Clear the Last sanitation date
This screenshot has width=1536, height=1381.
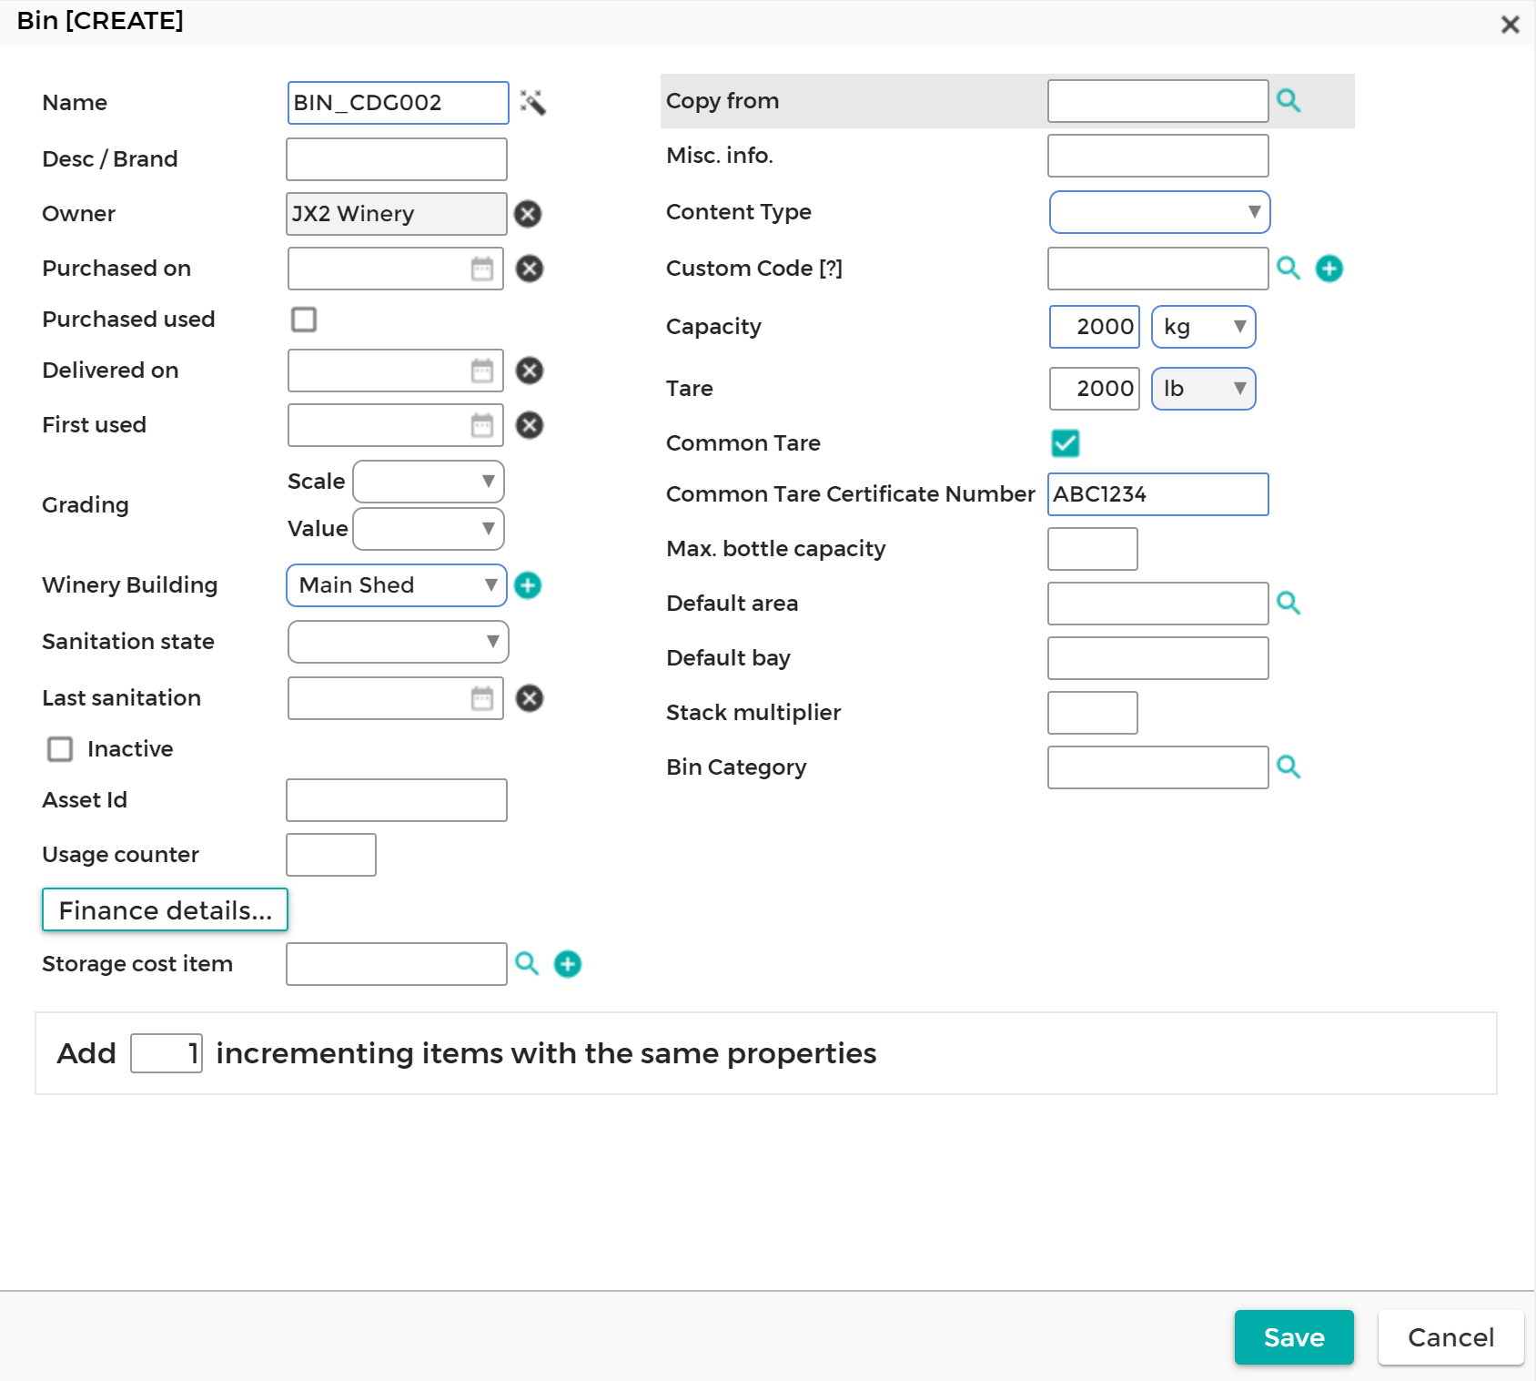tap(530, 698)
